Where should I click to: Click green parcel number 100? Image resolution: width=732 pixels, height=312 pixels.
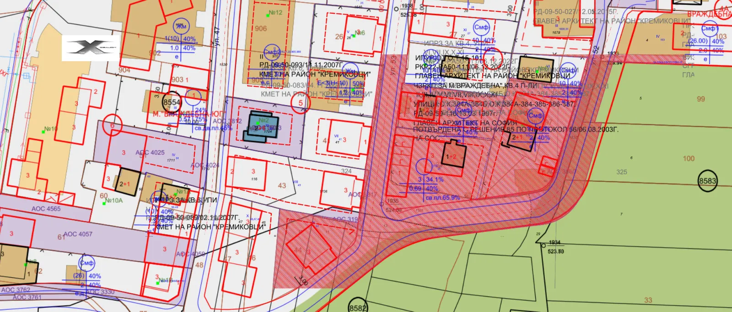(x=689, y=159)
